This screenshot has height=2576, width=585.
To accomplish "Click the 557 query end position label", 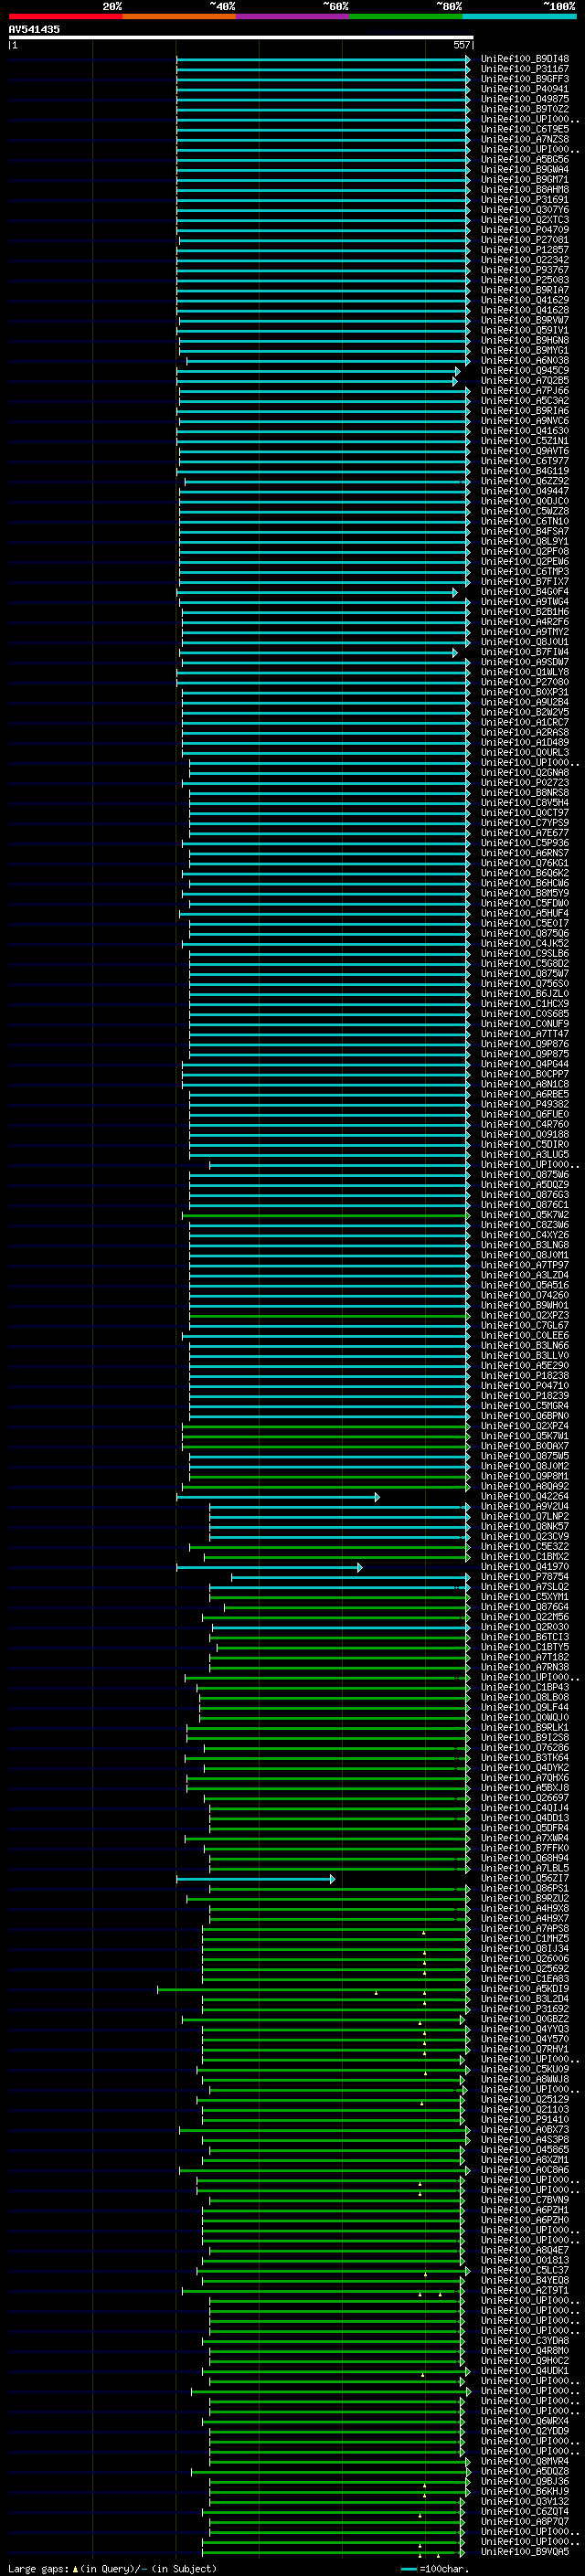I will [x=461, y=45].
